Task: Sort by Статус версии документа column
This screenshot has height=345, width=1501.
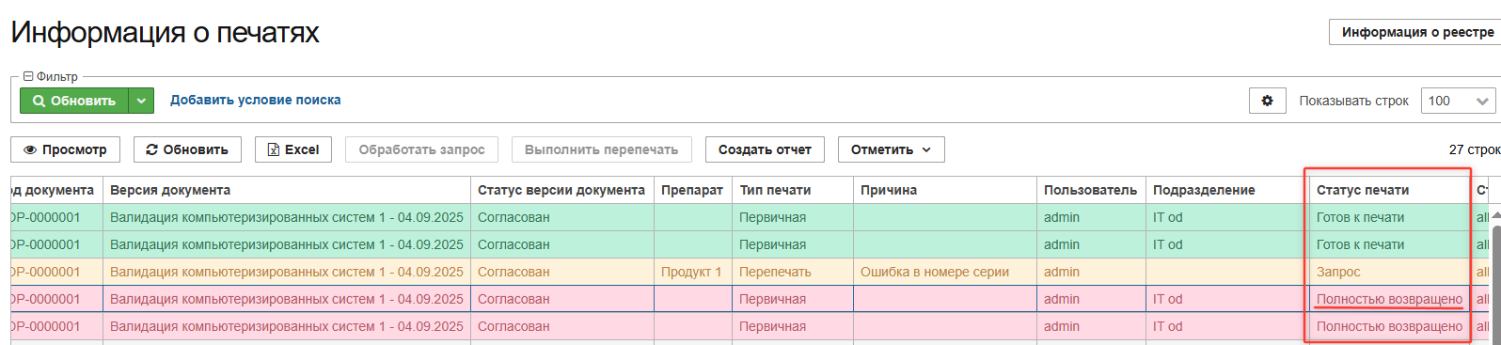Action: 562,190
